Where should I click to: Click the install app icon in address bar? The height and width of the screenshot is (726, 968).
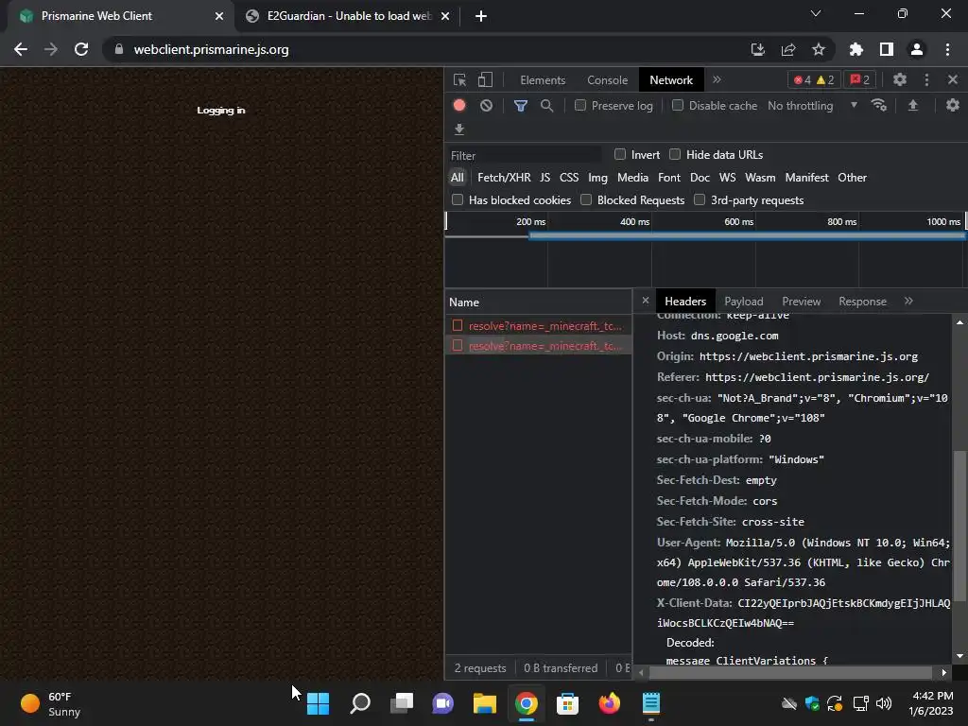click(x=757, y=49)
